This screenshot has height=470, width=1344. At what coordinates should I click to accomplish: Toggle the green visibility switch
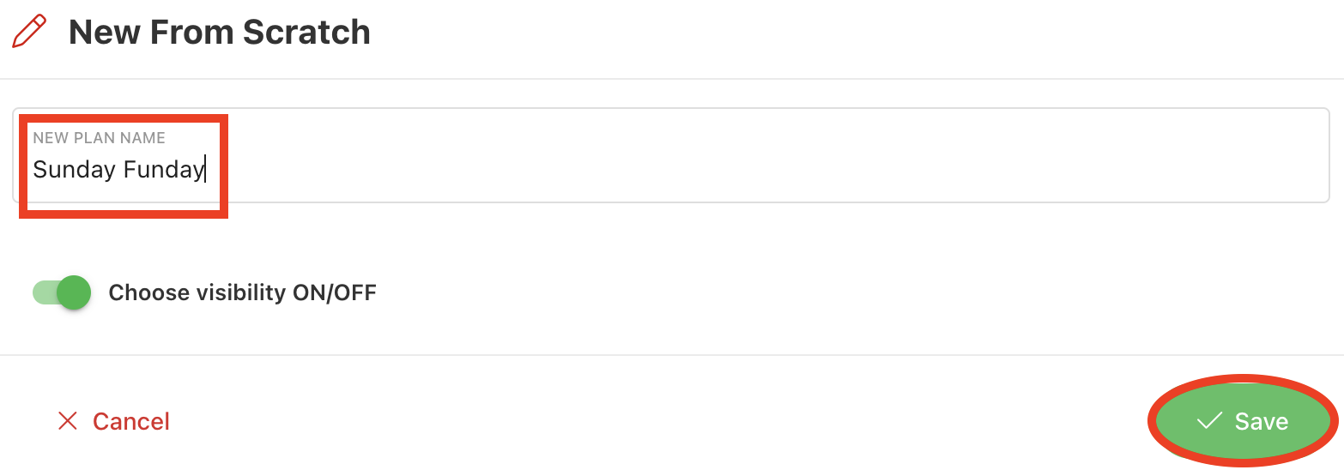point(61,292)
